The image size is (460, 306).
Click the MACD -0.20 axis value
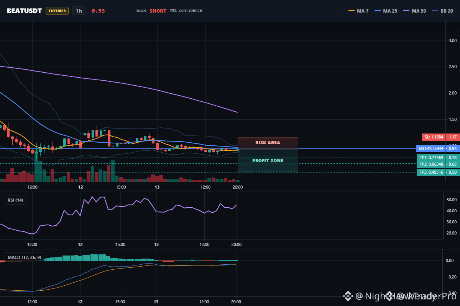(x=452, y=277)
